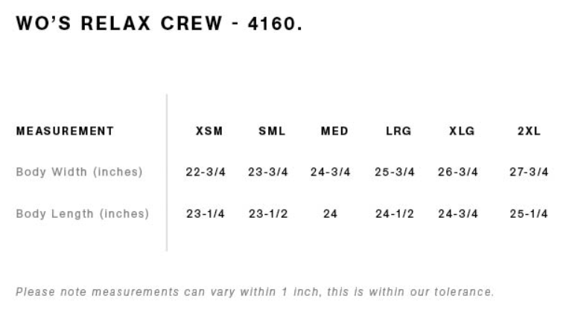Click the 25-3/4 body width value
The height and width of the screenshot is (319, 572).
(395, 172)
